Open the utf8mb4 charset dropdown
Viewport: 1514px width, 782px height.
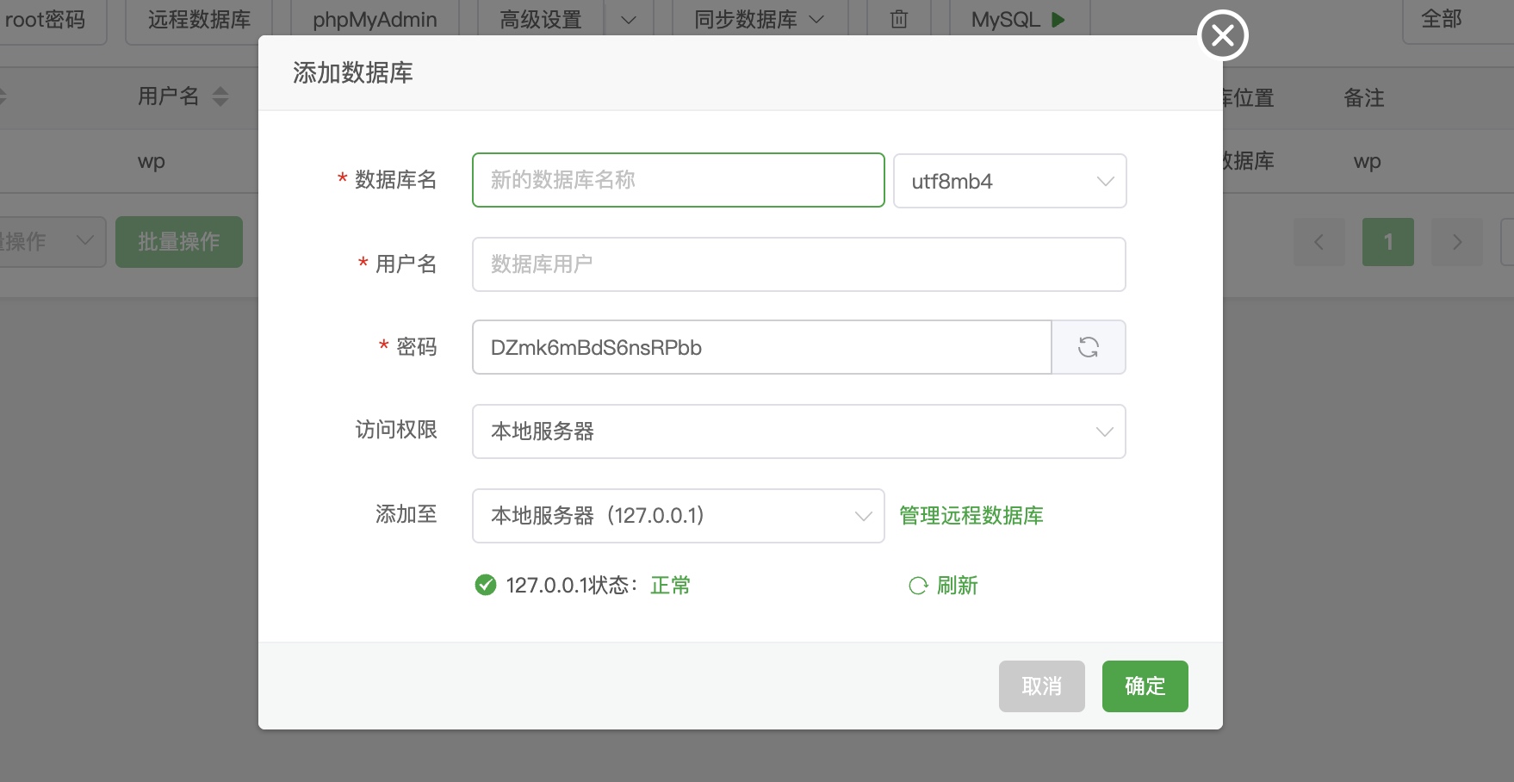[x=1010, y=181]
